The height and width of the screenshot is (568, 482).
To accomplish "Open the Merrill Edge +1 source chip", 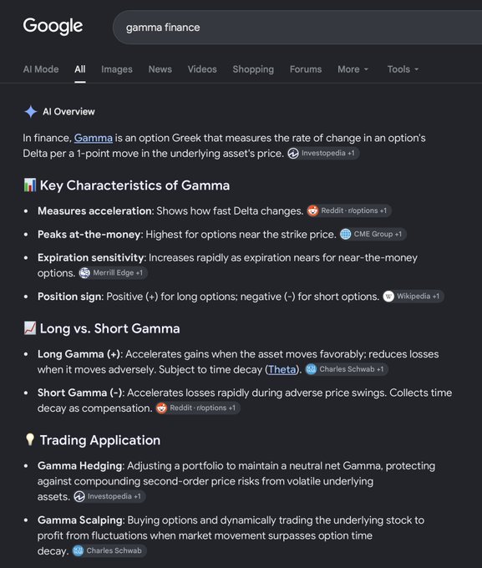I will pos(113,273).
